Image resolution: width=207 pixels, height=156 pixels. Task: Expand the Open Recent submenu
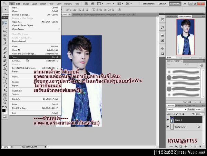coord(35,29)
